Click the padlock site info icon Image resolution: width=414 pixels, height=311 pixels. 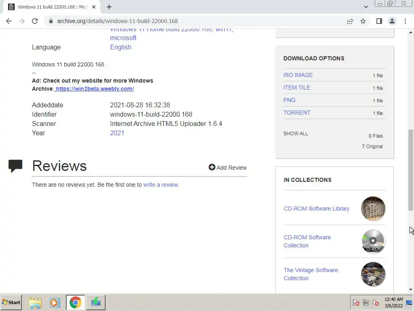click(51, 21)
